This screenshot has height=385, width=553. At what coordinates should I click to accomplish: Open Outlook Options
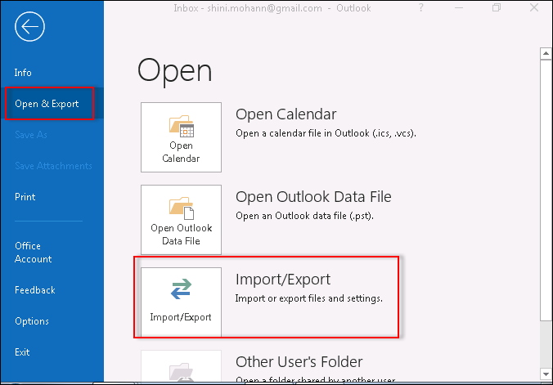pos(32,321)
